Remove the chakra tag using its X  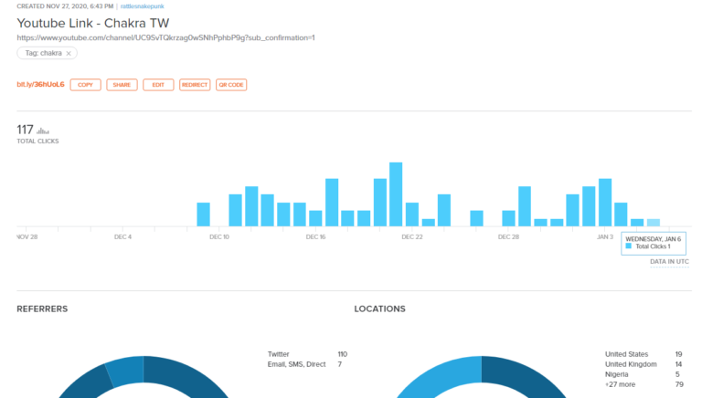pyautogui.click(x=69, y=53)
